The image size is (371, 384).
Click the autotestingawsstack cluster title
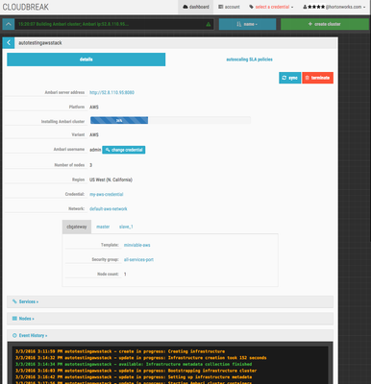pyautogui.click(x=40, y=43)
